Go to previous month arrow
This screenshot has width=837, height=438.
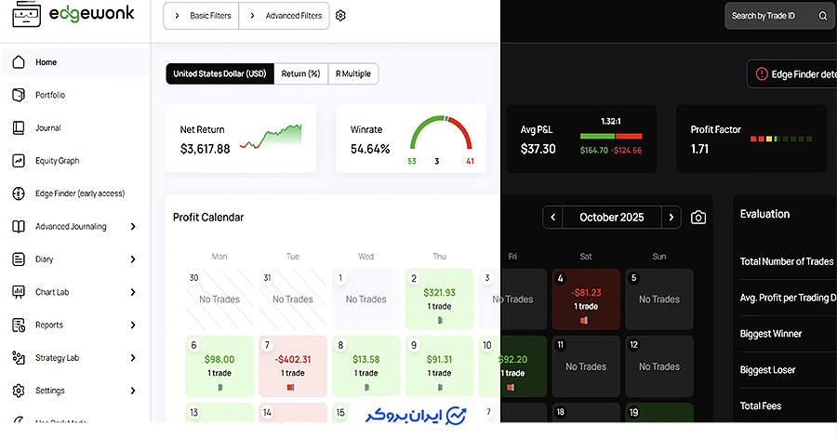coord(553,217)
